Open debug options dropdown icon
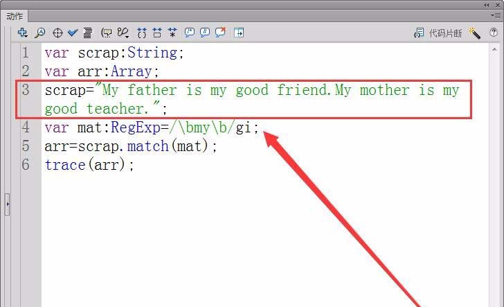 click(x=123, y=33)
